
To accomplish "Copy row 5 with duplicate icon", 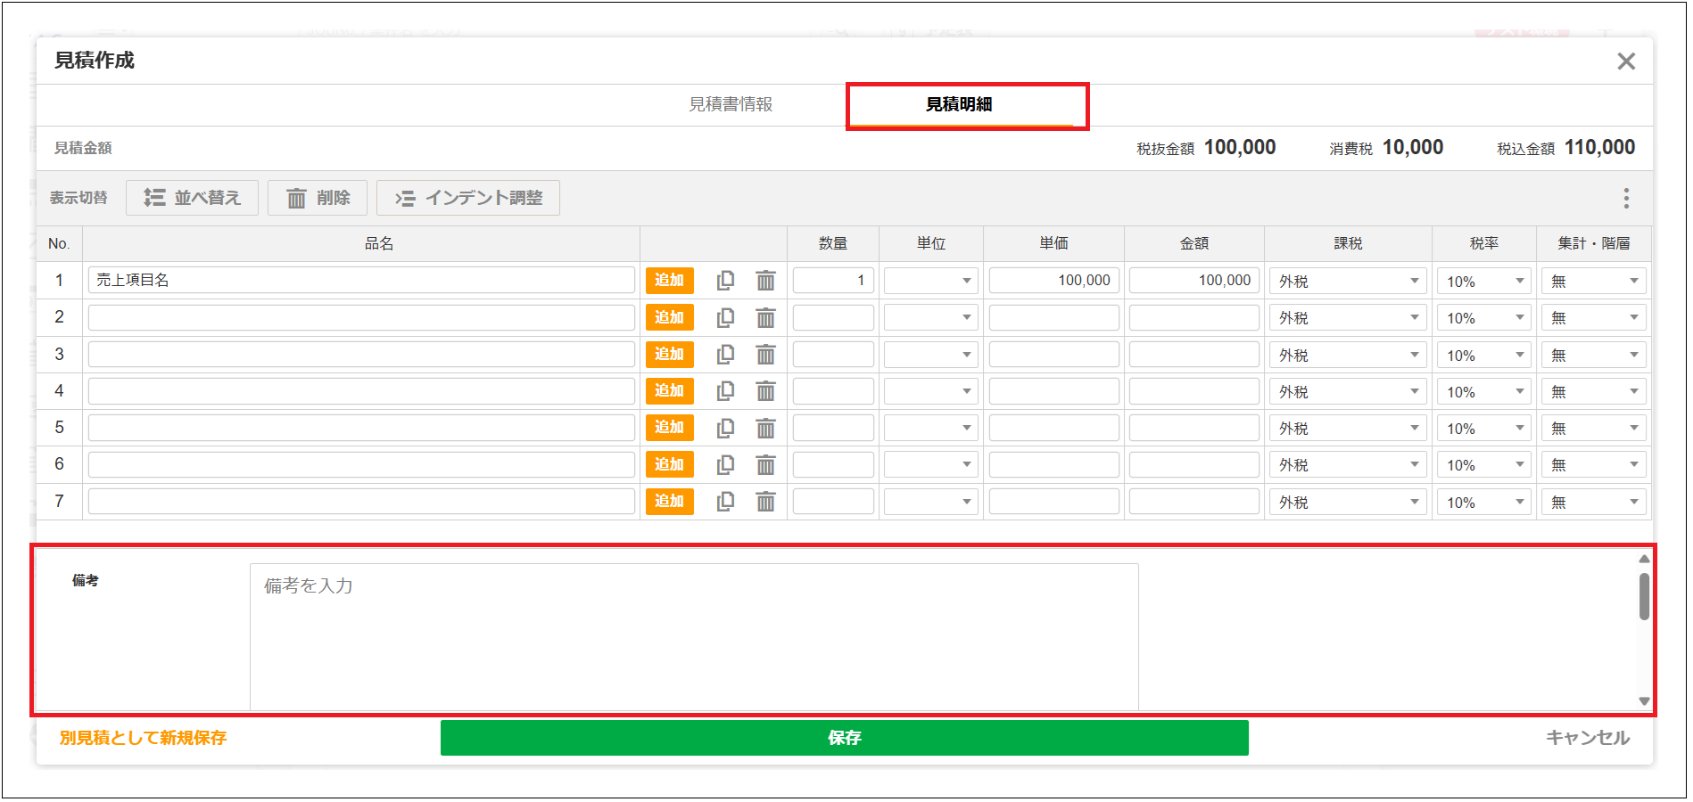I will point(726,428).
